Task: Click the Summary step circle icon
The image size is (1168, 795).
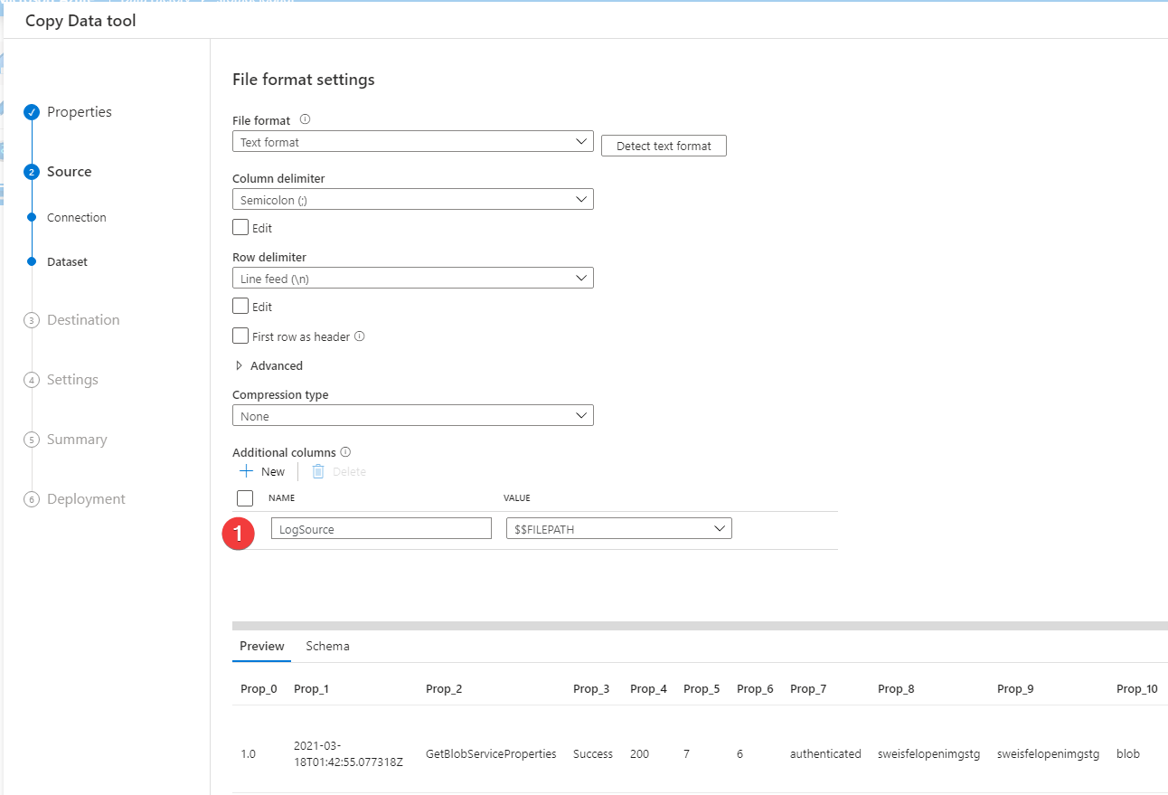Action: click(31, 439)
